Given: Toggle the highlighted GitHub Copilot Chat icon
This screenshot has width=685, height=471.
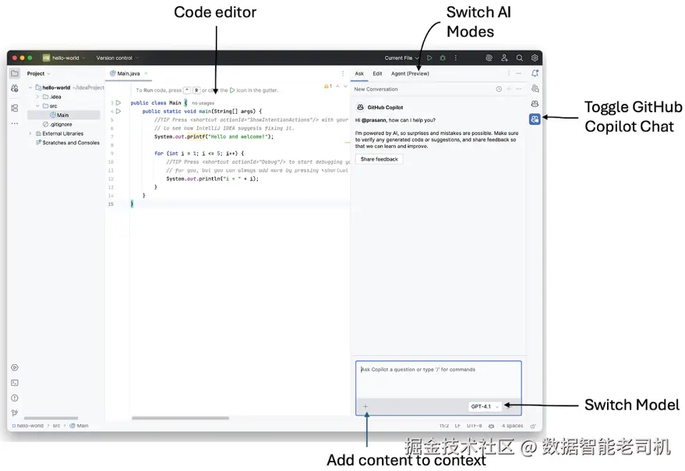Looking at the screenshot, I should coord(535,119).
